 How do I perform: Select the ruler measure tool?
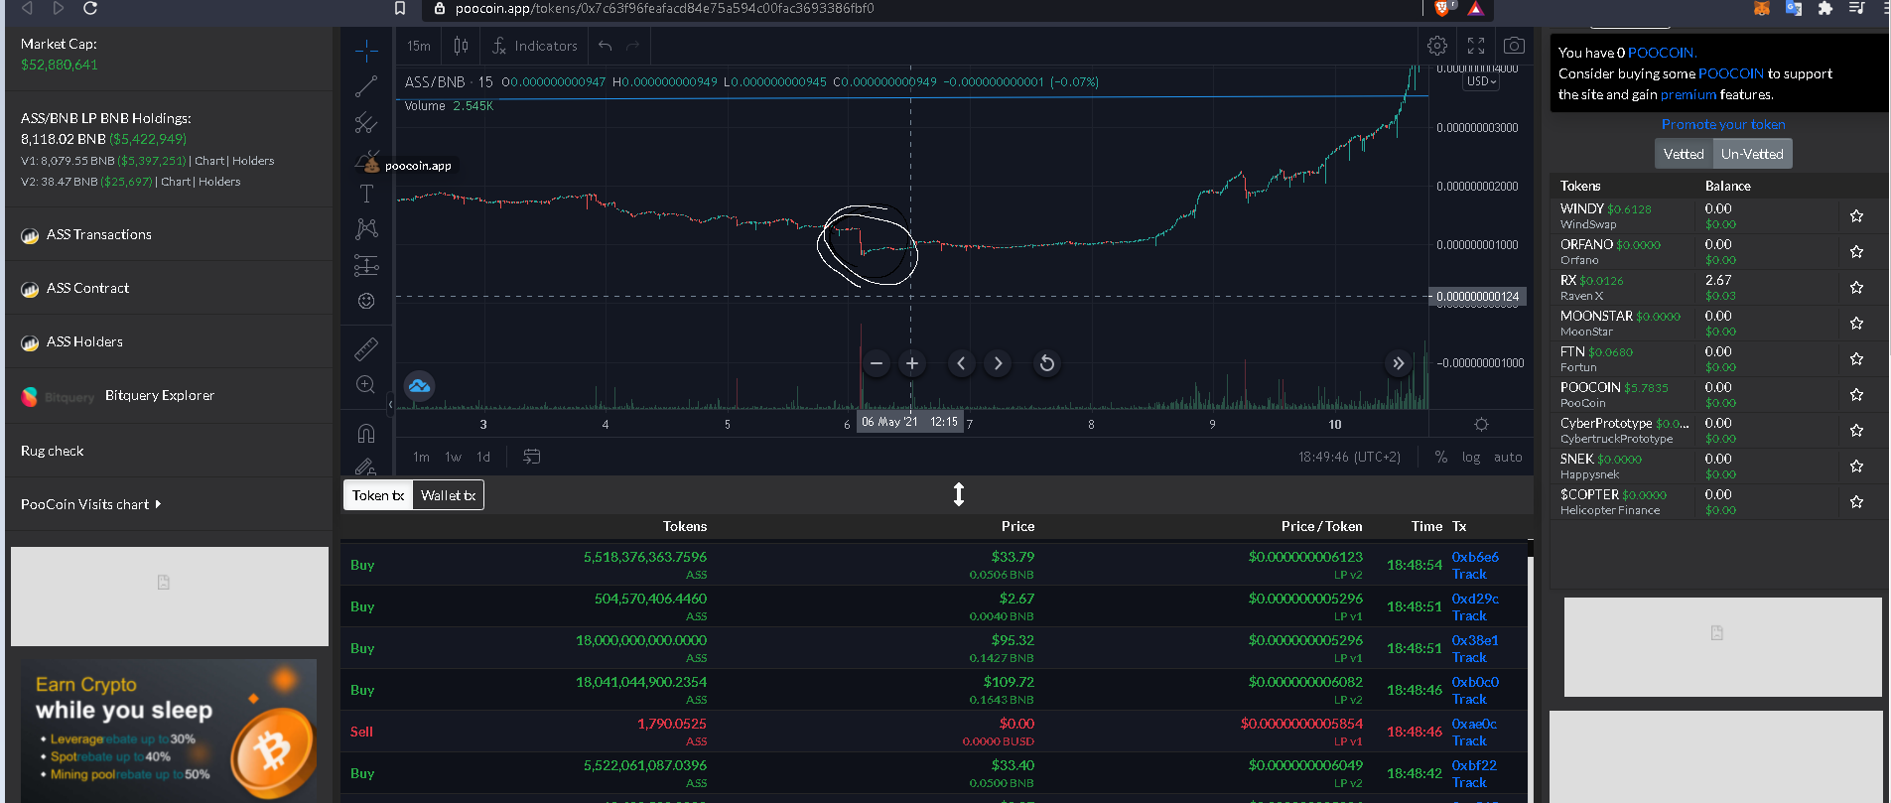(x=366, y=348)
